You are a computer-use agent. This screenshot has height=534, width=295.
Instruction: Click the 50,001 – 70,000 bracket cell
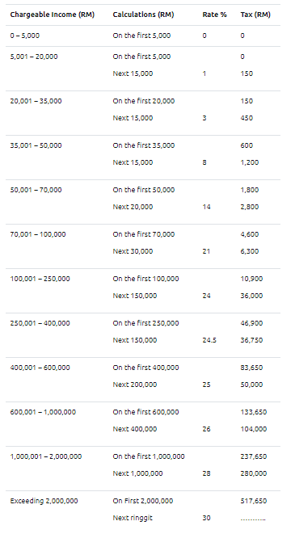click(36, 190)
